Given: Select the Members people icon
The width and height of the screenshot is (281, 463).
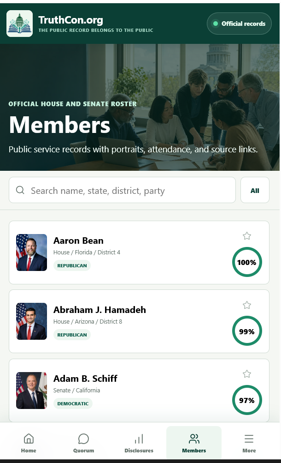Looking at the screenshot, I should [x=194, y=439].
